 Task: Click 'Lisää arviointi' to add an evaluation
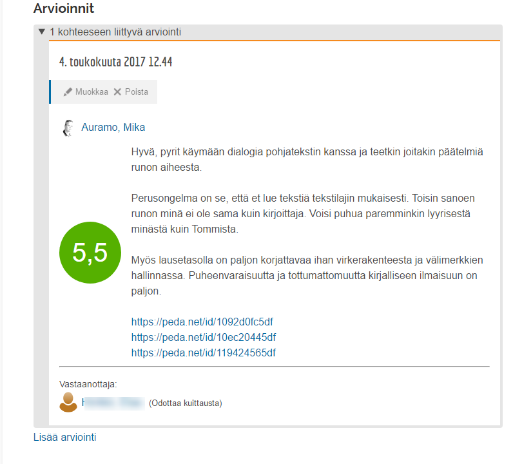(64, 438)
